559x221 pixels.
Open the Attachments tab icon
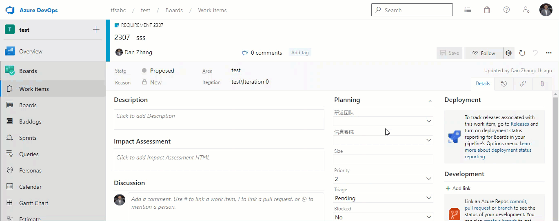pyautogui.click(x=542, y=84)
